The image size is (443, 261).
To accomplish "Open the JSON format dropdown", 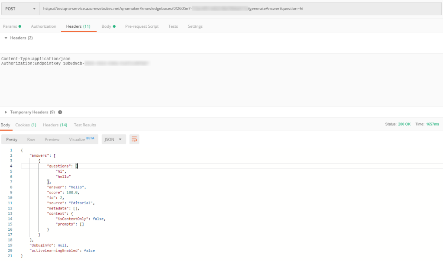I will 114,139.
